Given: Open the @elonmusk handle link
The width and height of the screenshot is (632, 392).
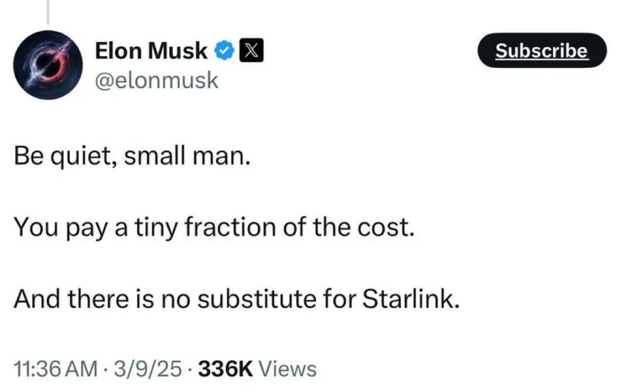Looking at the screenshot, I should [156, 80].
